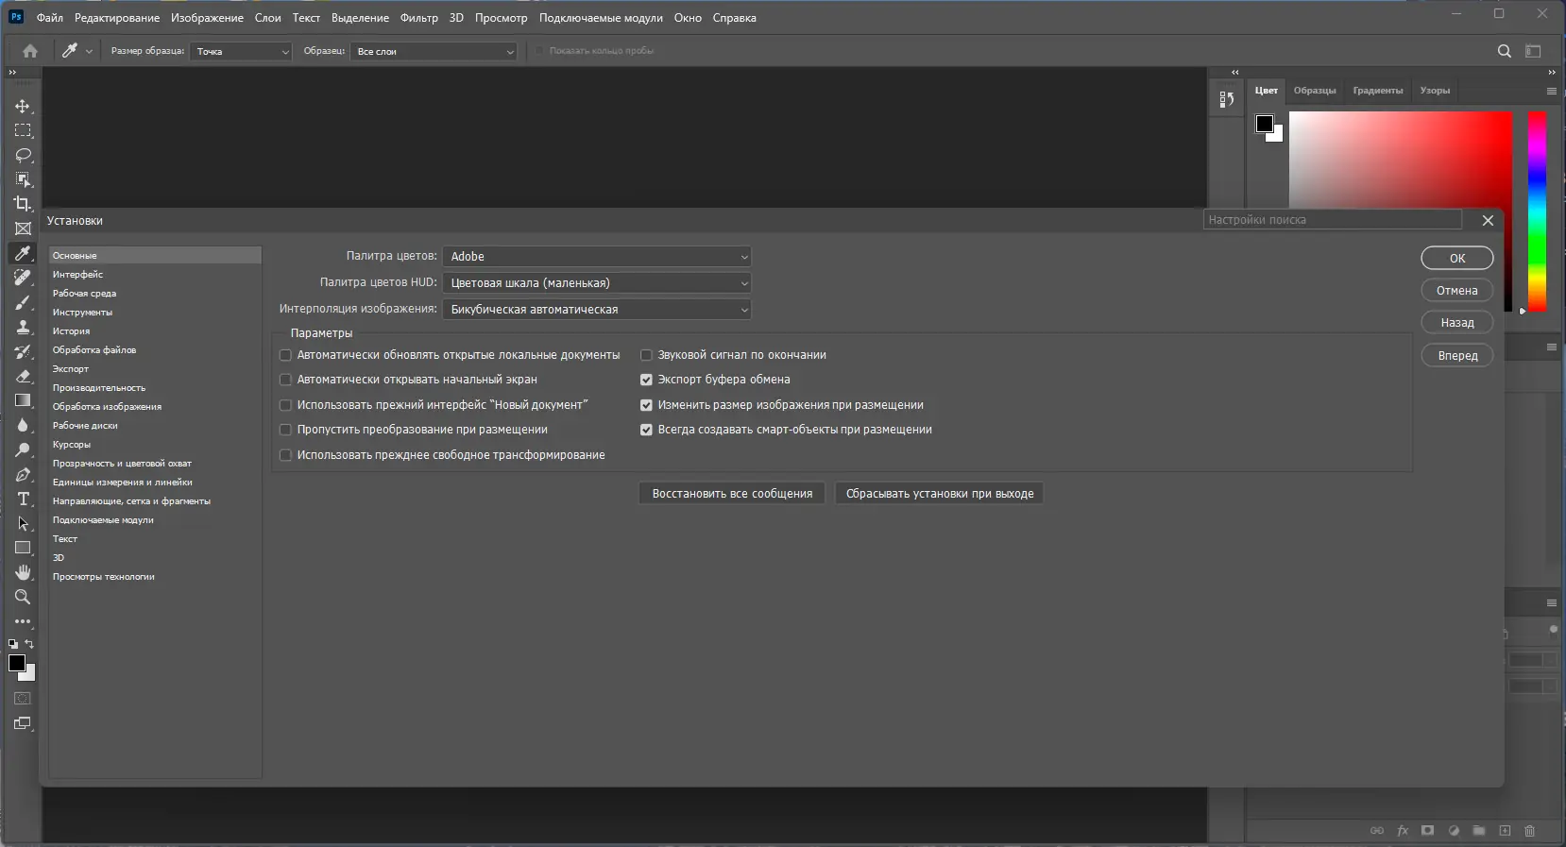Click the "Настройки поиска" search field
Screen dimensions: 1566x847
[x=1333, y=220]
